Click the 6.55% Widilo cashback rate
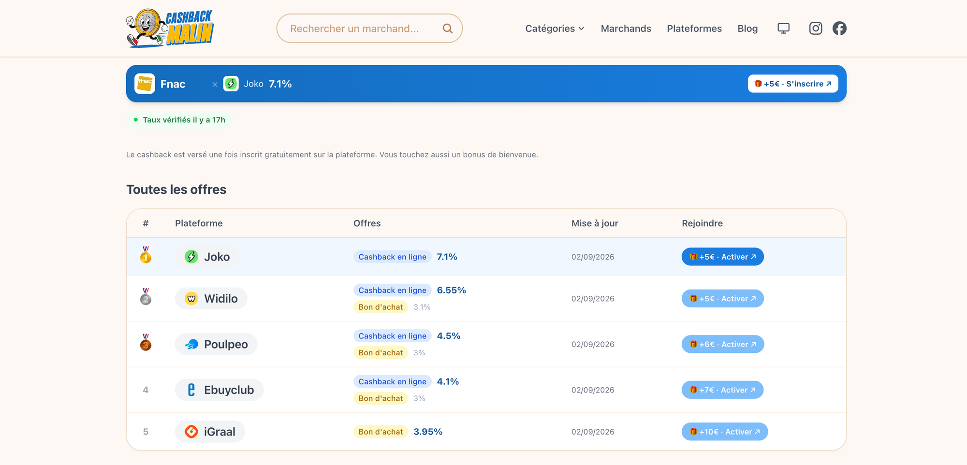The image size is (967, 465). [x=451, y=290]
